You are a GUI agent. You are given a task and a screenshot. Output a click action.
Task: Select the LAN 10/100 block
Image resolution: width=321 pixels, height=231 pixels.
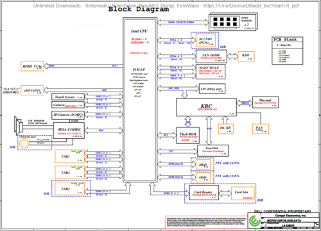click(211, 56)
